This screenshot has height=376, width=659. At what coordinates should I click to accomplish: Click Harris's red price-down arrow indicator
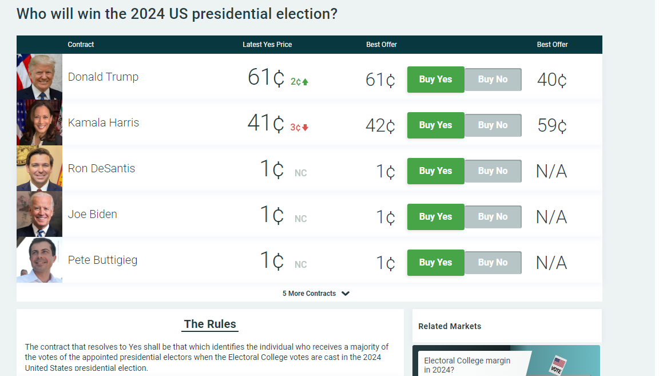pyautogui.click(x=305, y=128)
